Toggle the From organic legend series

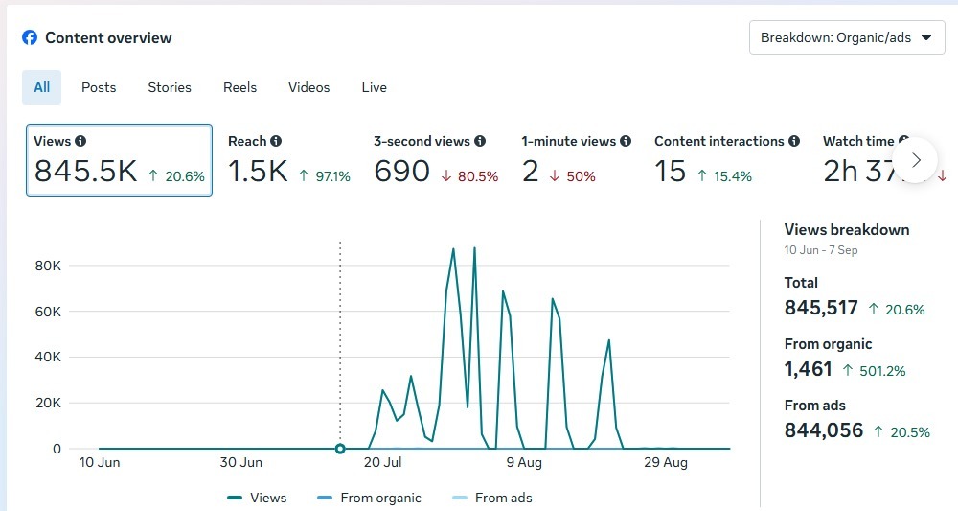(x=369, y=498)
